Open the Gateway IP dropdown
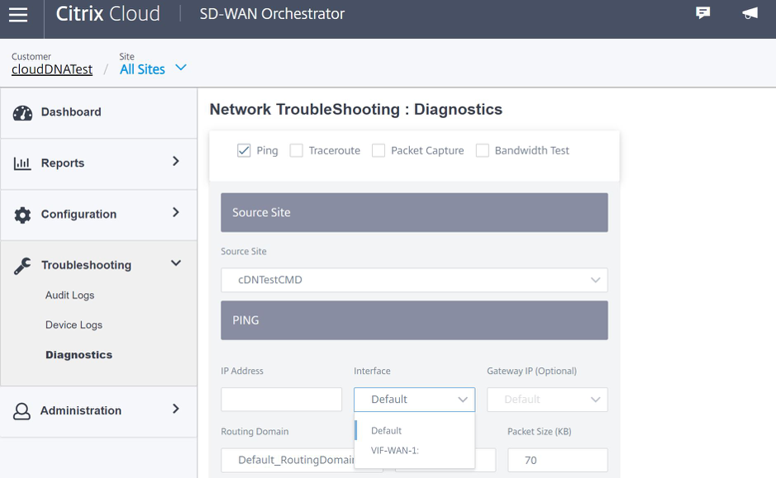The width and height of the screenshot is (776, 478). (547, 400)
